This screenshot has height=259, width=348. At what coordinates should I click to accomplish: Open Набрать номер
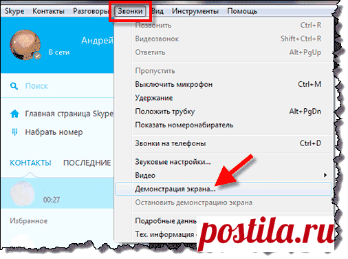coord(54,132)
